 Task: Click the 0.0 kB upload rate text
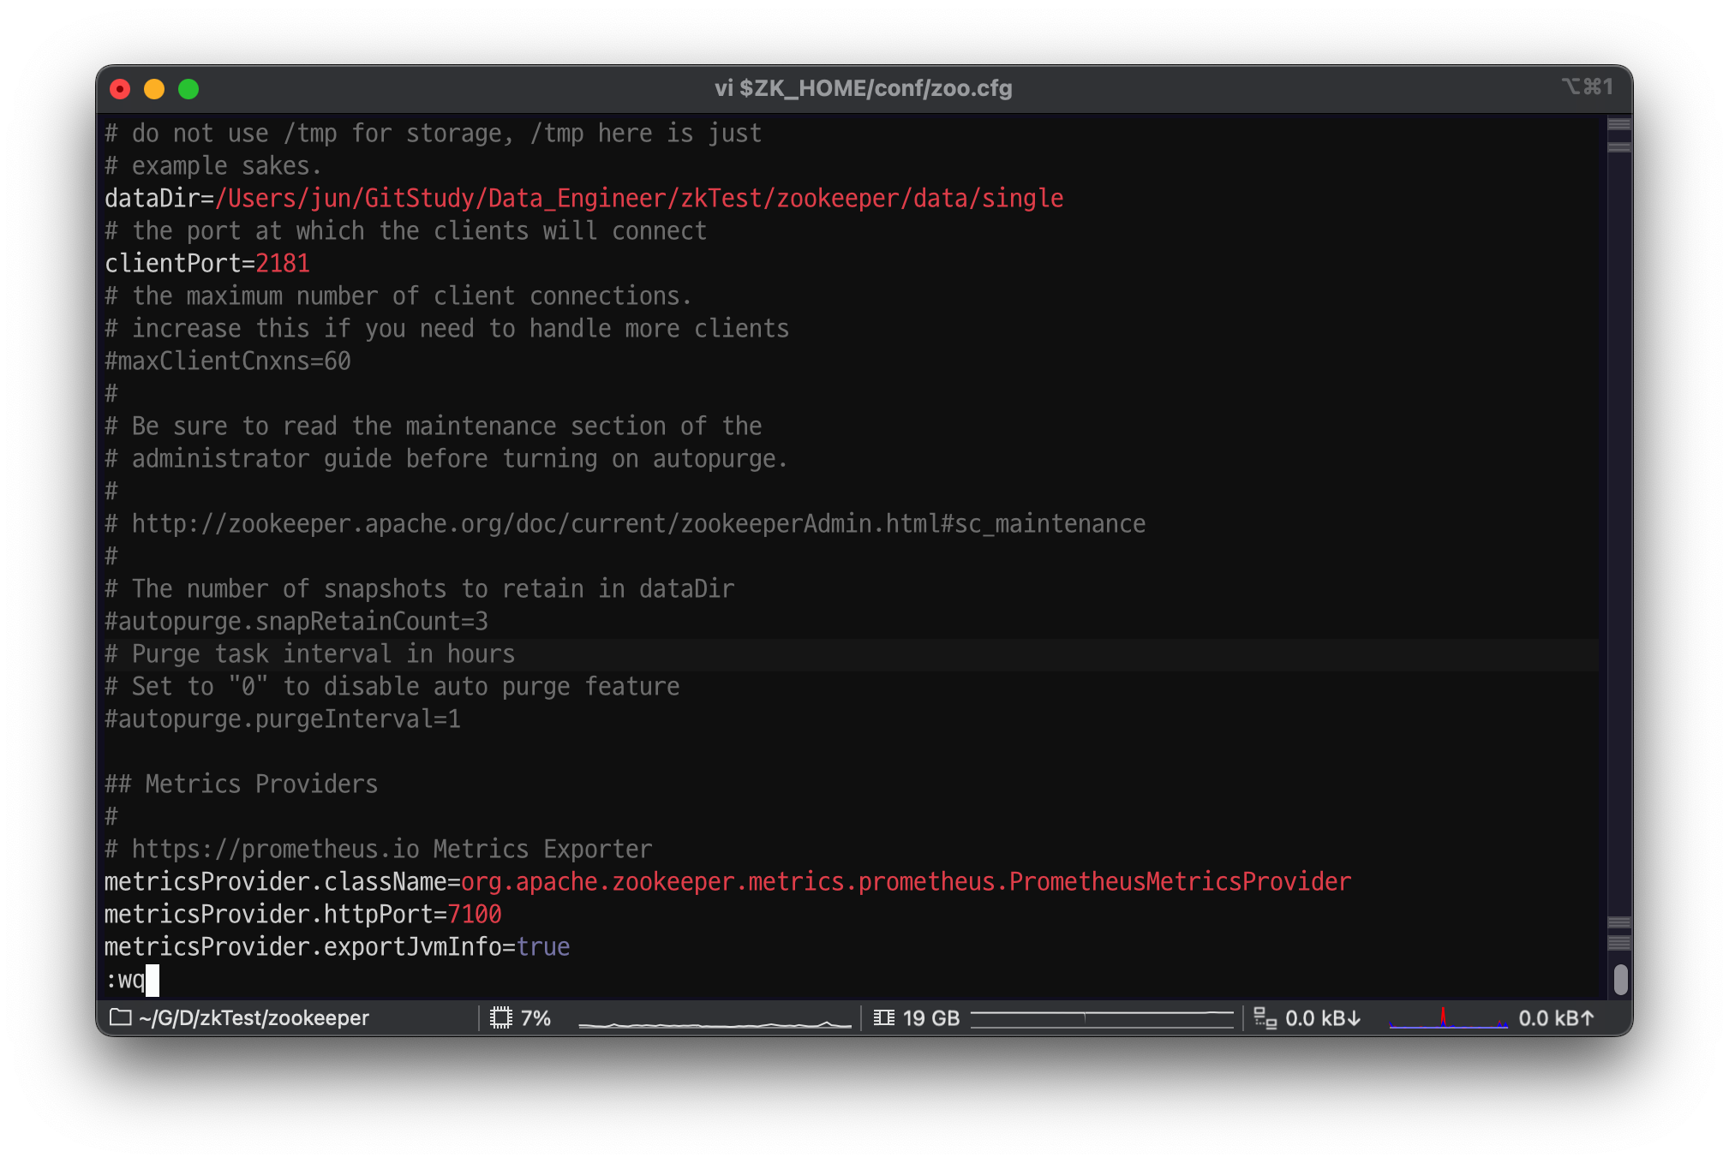tap(1555, 1017)
